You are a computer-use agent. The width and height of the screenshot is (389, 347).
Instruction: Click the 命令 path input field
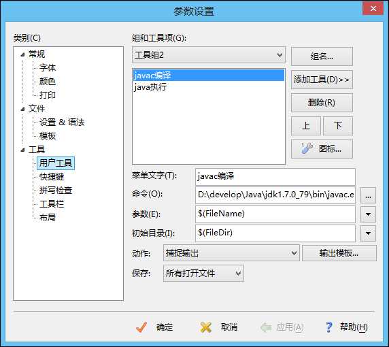[x=275, y=195]
